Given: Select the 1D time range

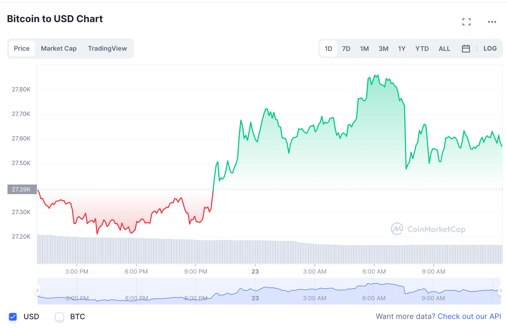Looking at the screenshot, I should pyautogui.click(x=329, y=49).
